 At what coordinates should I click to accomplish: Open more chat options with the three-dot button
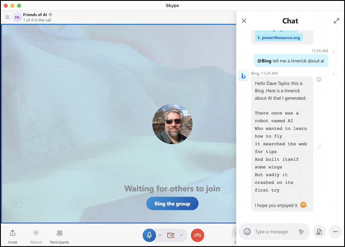pos(335,232)
